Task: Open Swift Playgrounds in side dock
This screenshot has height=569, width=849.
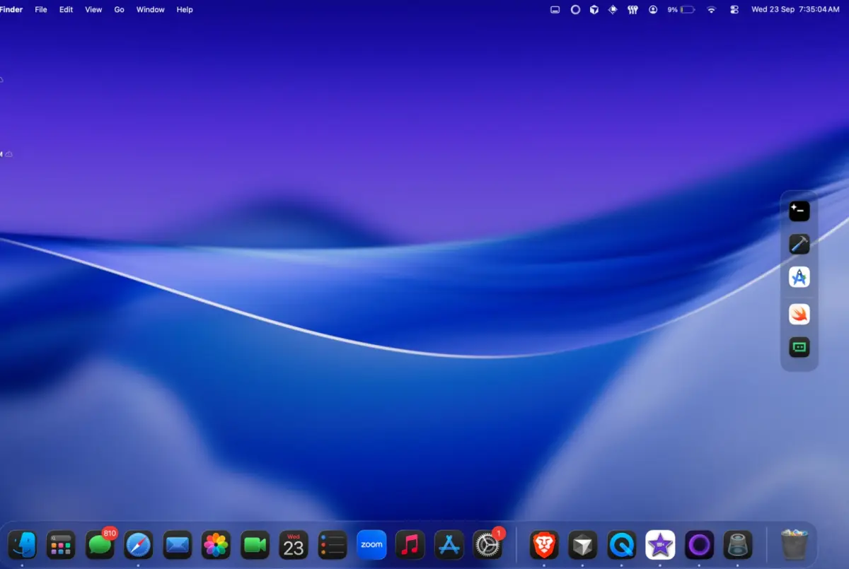Action: pos(799,315)
